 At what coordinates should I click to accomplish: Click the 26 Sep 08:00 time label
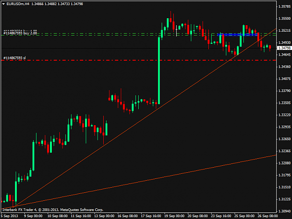(268, 216)
